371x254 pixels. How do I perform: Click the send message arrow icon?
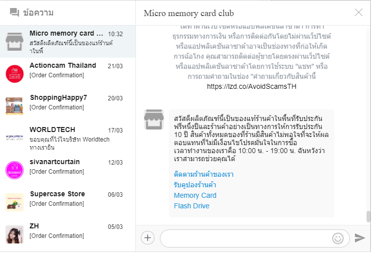click(359, 238)
